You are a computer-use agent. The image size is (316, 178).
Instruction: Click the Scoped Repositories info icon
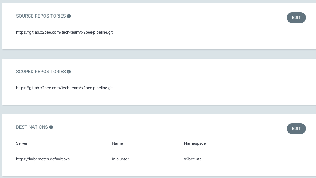point(69,72)
